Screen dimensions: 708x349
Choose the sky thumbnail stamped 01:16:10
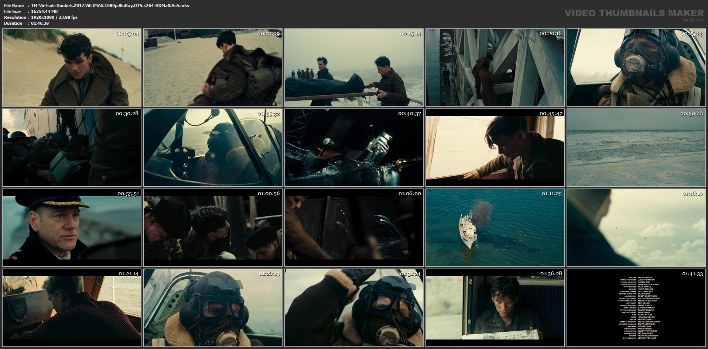tap(636, 228)
